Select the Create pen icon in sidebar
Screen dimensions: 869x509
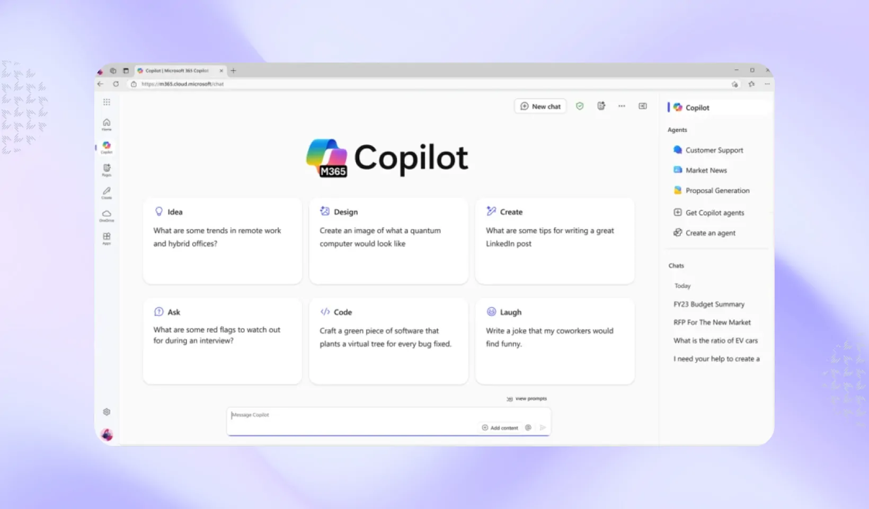(x=107, y=192)
